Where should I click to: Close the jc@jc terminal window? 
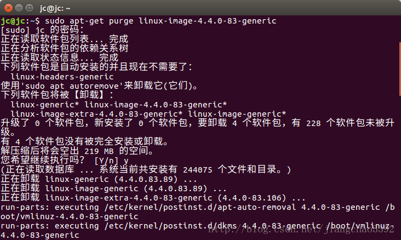[8, 8]
